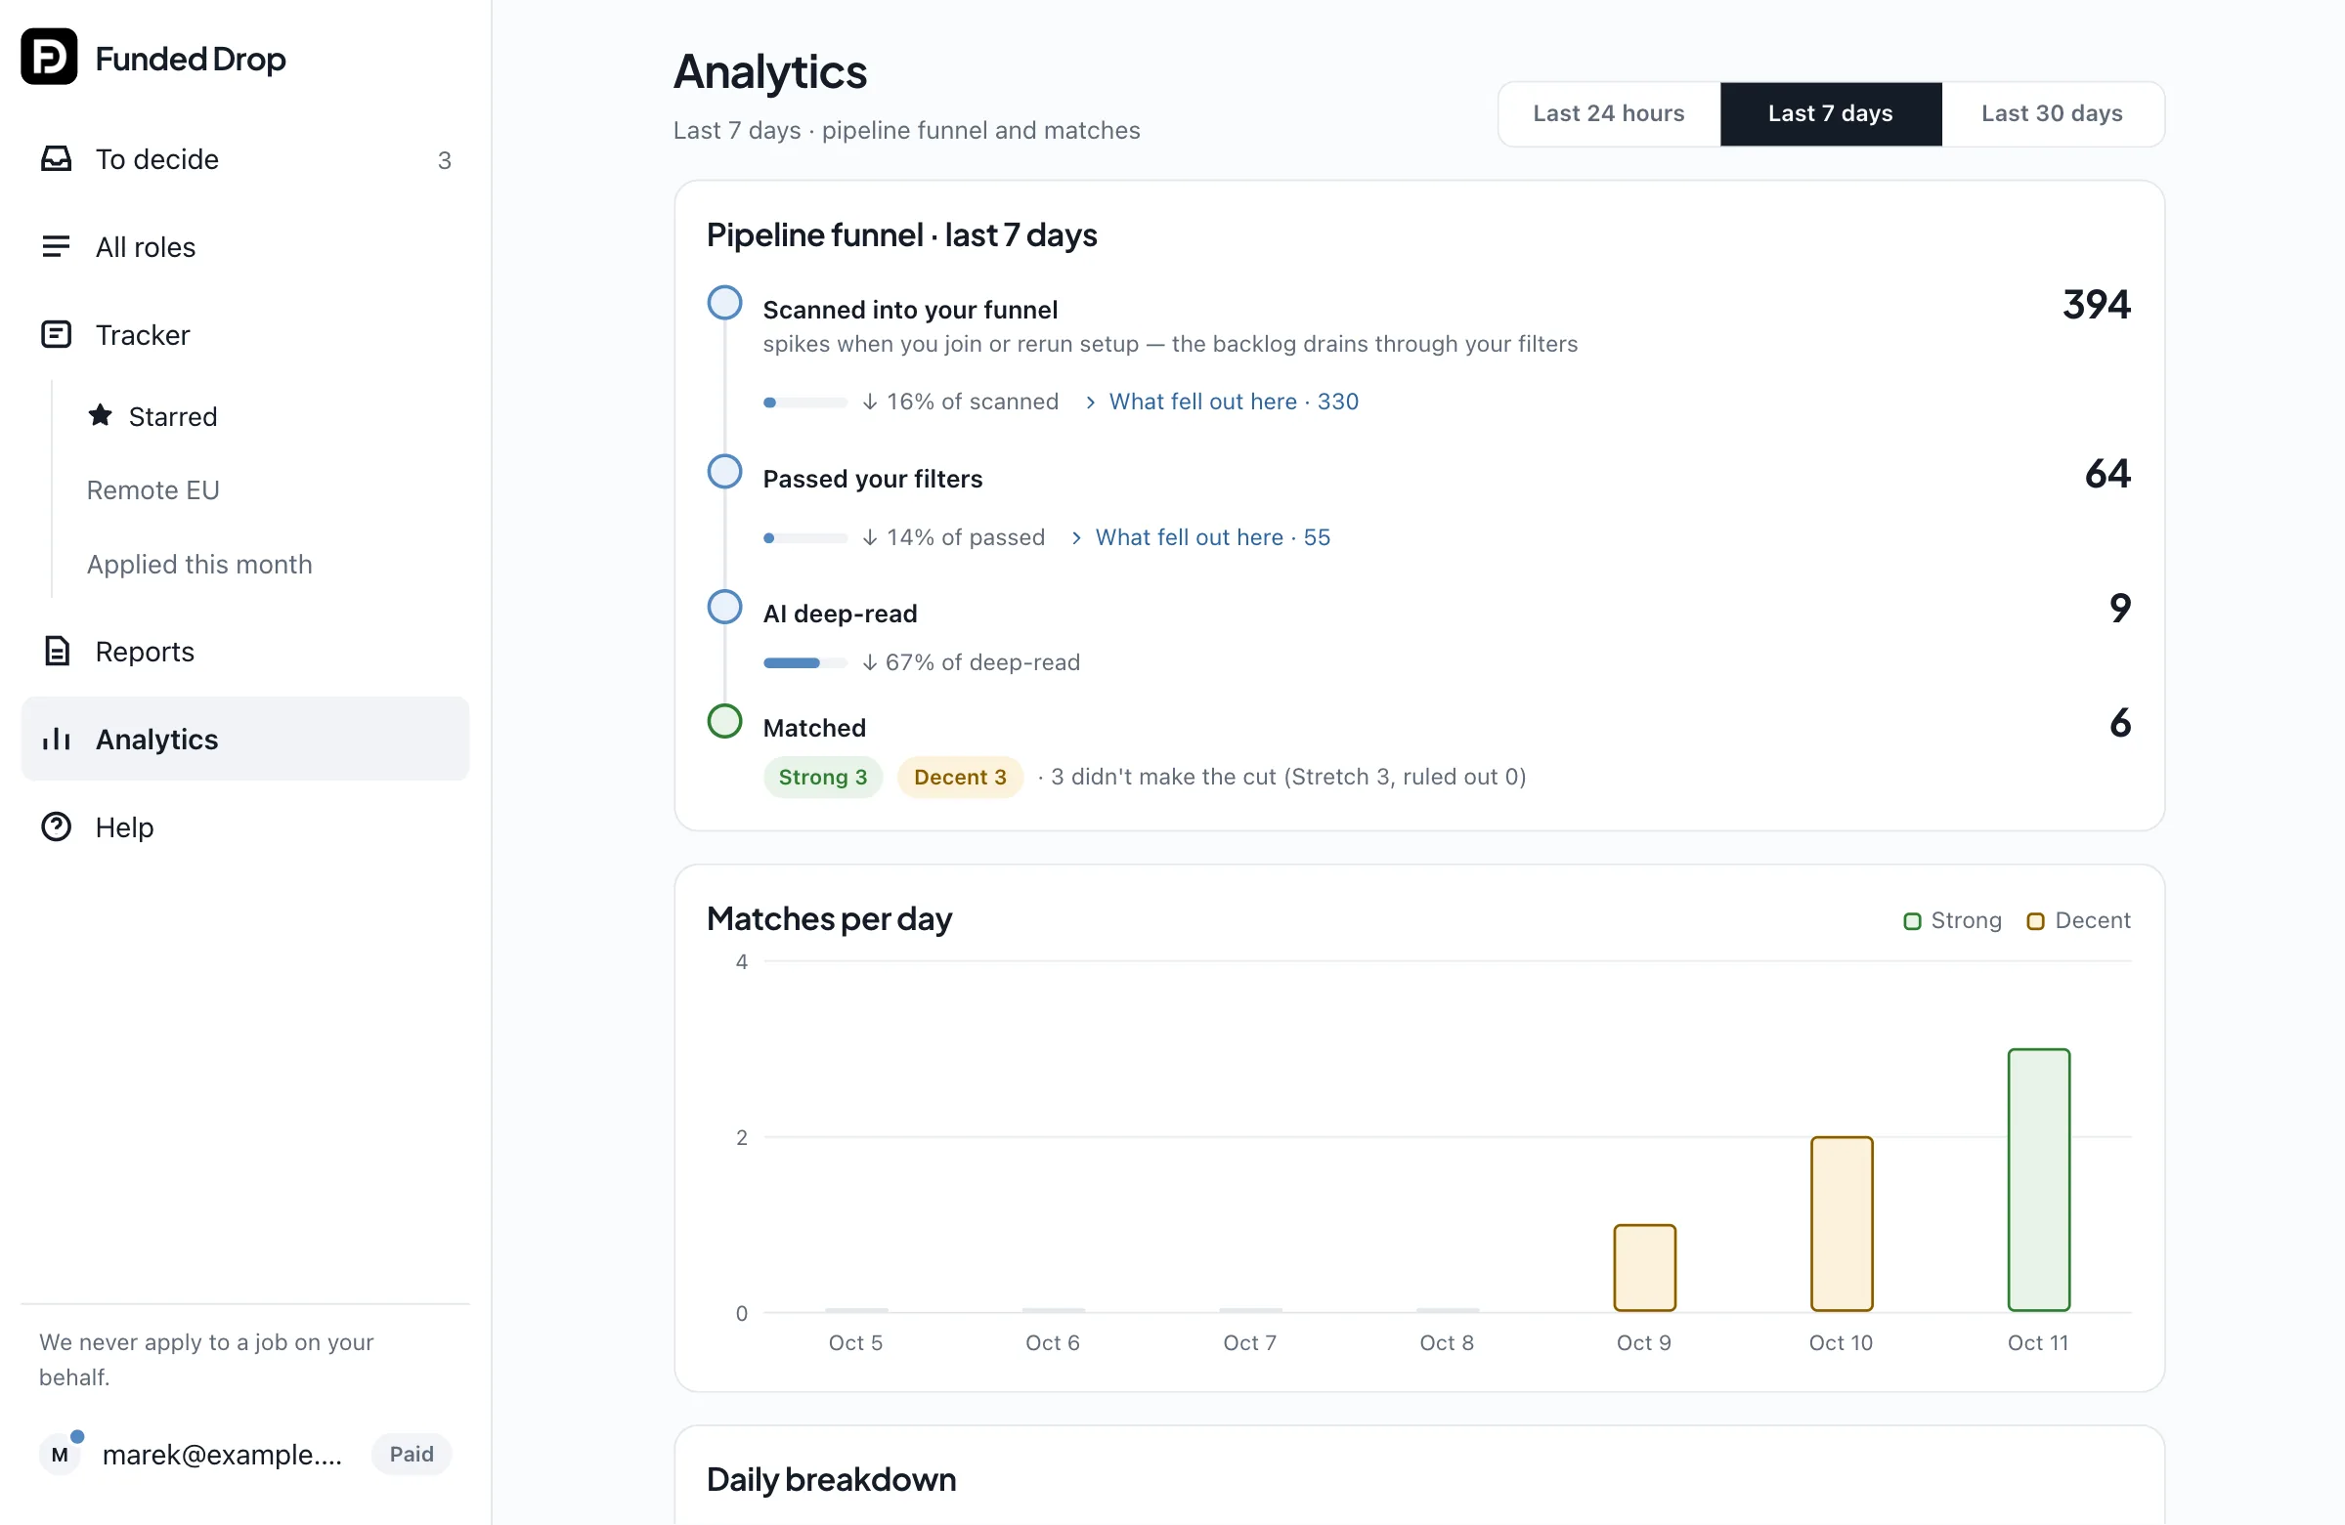The width and height of the screenshot is (2345, 1525).
Task: Click the AI deep-read circle marker
Action: [x=724, y=607]
